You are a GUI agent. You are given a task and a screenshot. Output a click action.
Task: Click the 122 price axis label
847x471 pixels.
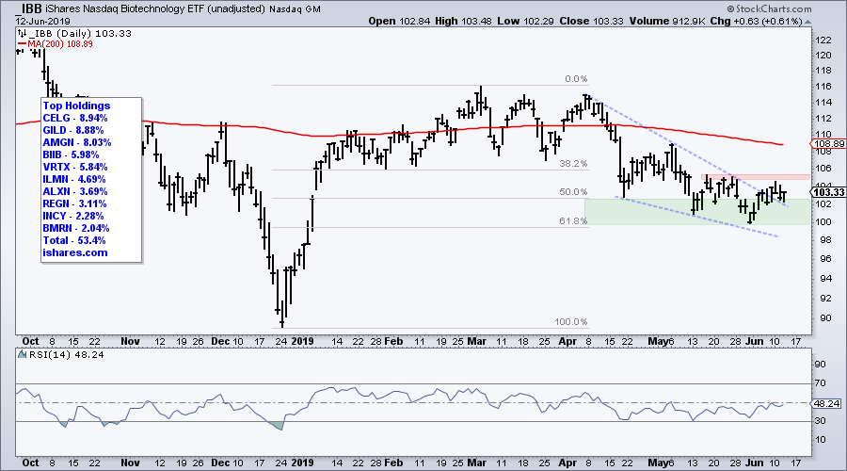coord(823,40)
